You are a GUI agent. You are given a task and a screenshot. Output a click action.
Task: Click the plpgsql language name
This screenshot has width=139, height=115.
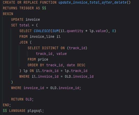tap(35, 111)
